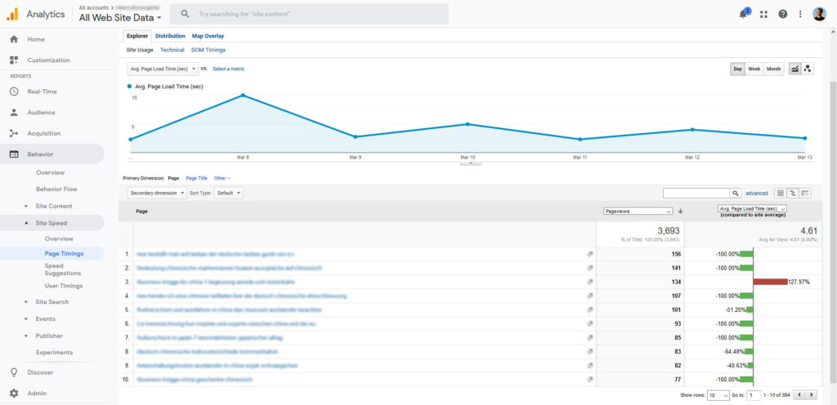This screenshot has width=837, height=405.
Task: Click the table search magnifier button
Action: pyautogui.click(x=736, y=193)
